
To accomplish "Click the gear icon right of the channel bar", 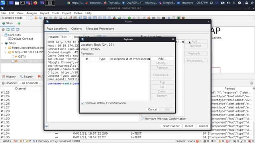I will coord(252,83).
